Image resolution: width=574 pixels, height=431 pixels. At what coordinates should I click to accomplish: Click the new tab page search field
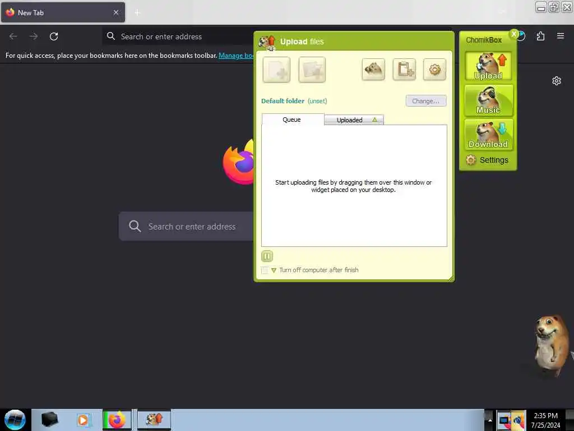click(187, 226)
